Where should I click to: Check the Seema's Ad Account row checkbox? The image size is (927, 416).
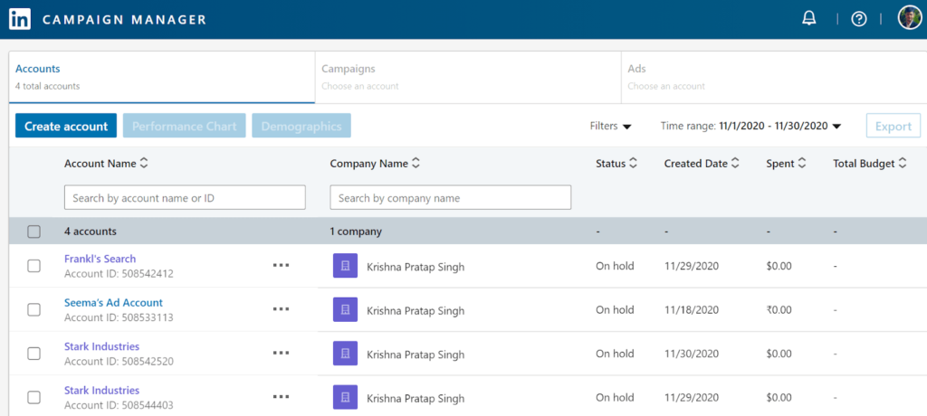pos(34,309)
